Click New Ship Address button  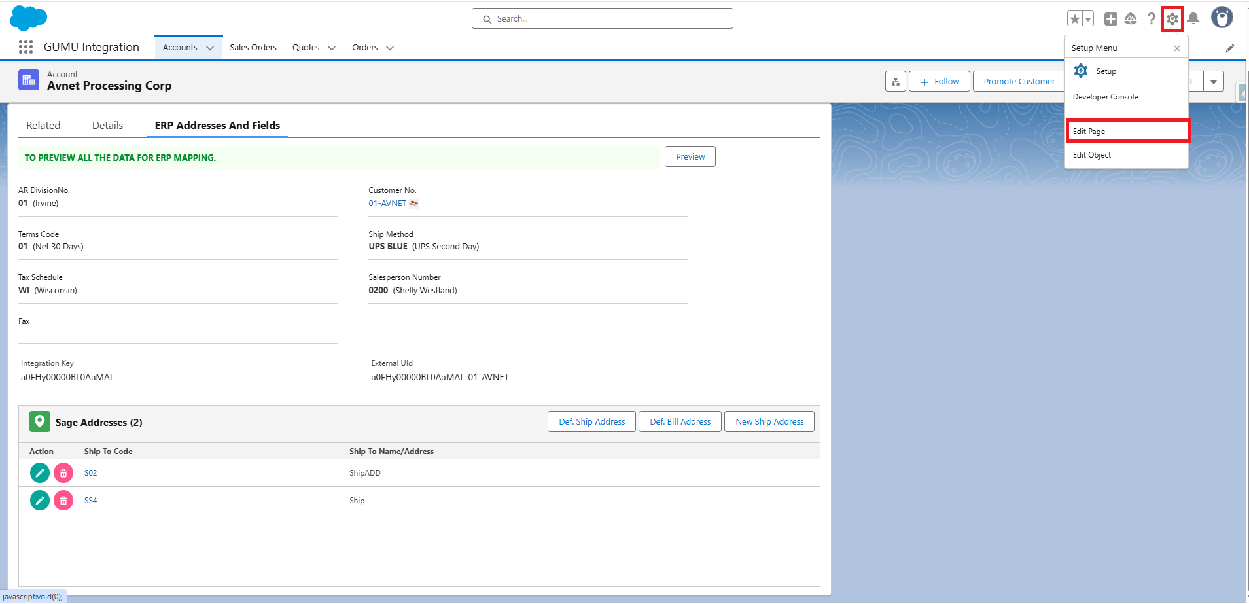click(769, 421)
